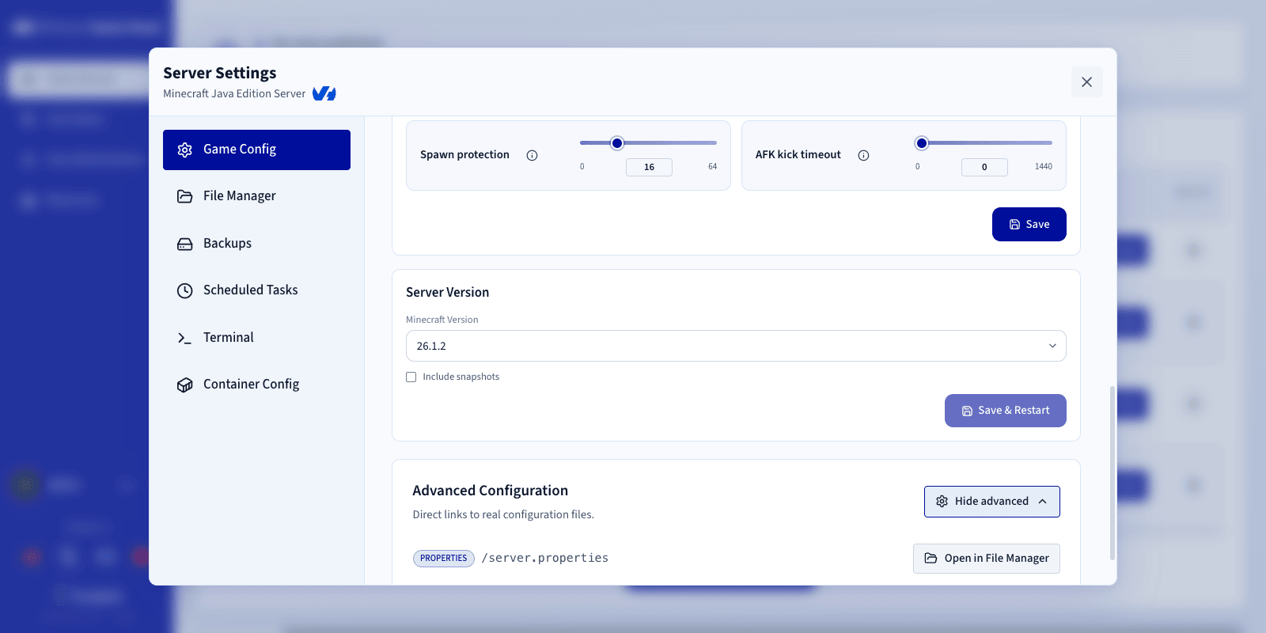Click the Scheduled Tasks clock icon
The height and width of the screenshot is (633, 1266).
(x=185, y=290)
